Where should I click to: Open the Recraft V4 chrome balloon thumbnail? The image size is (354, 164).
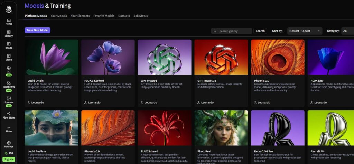point(331,128)
